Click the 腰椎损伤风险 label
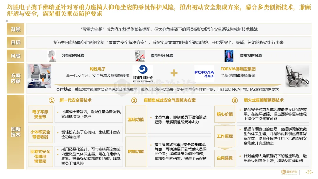The width and height of the screenshot is (318, 179). [251, 56]
